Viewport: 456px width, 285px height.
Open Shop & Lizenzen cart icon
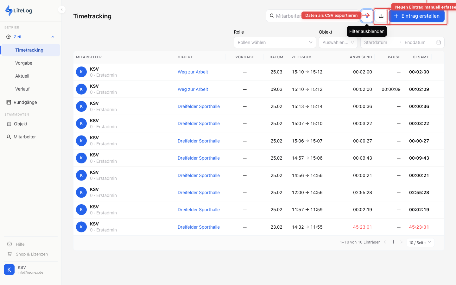[x=9, y=254]
